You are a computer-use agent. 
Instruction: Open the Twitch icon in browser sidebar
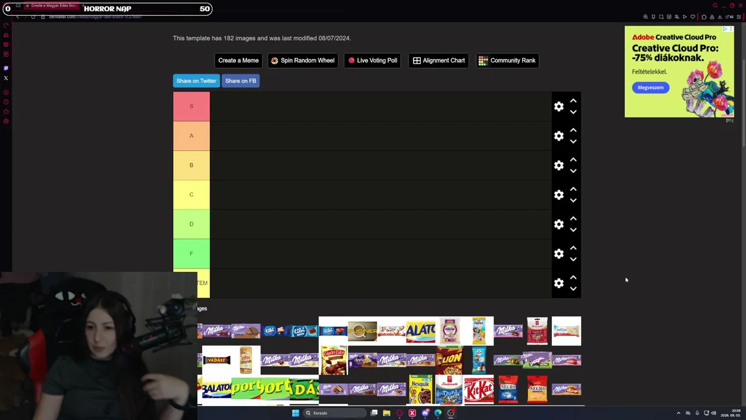(x=6, y=68)
